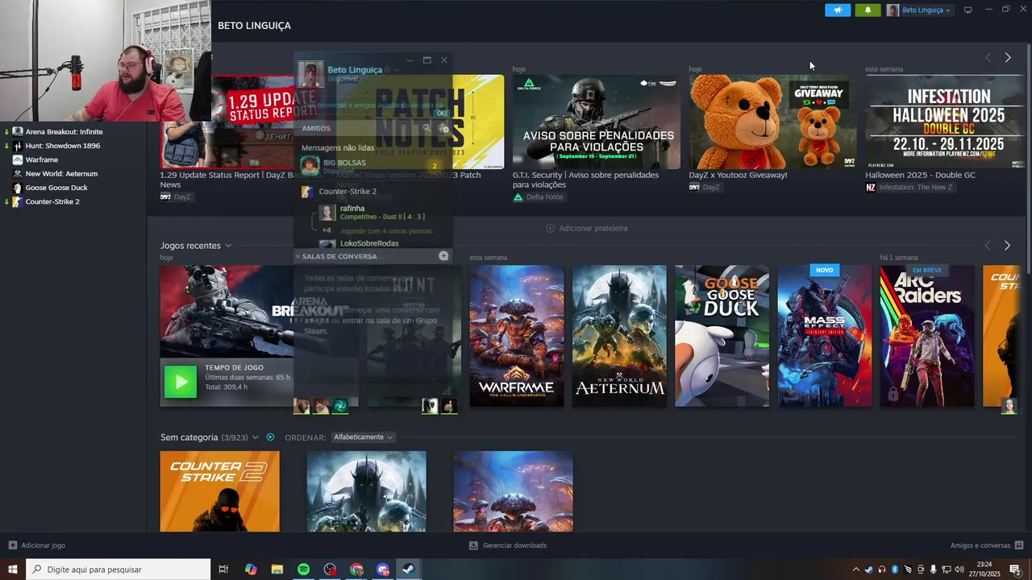Click Adicionar prateleira
The image size is (1032, 580).
[586, 228]
